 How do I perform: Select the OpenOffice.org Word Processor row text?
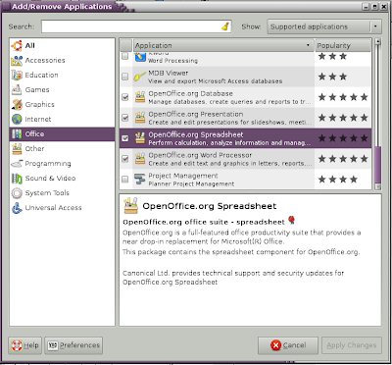[229, 159]
